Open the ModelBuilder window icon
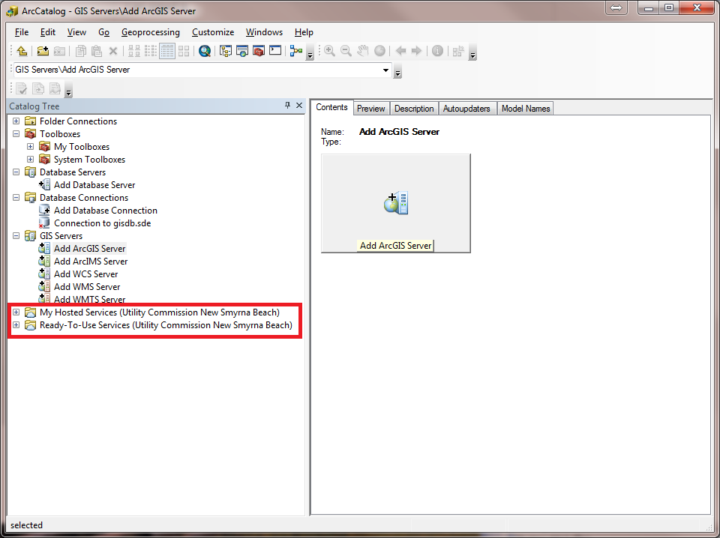The image size is (720, 538). click(x=296, y=51)
